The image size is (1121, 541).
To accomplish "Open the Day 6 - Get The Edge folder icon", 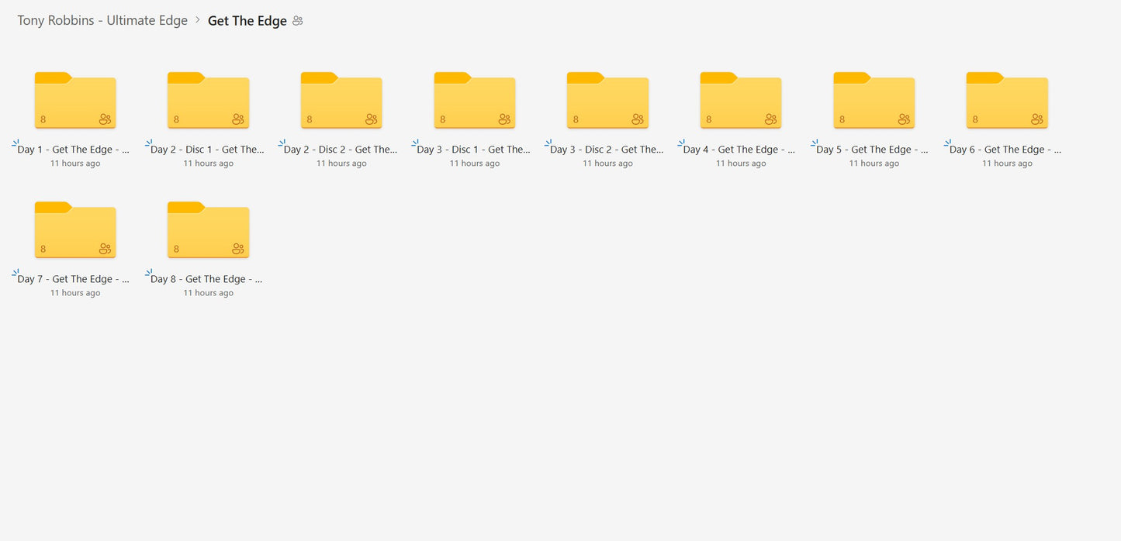I will pos(1007,100).
